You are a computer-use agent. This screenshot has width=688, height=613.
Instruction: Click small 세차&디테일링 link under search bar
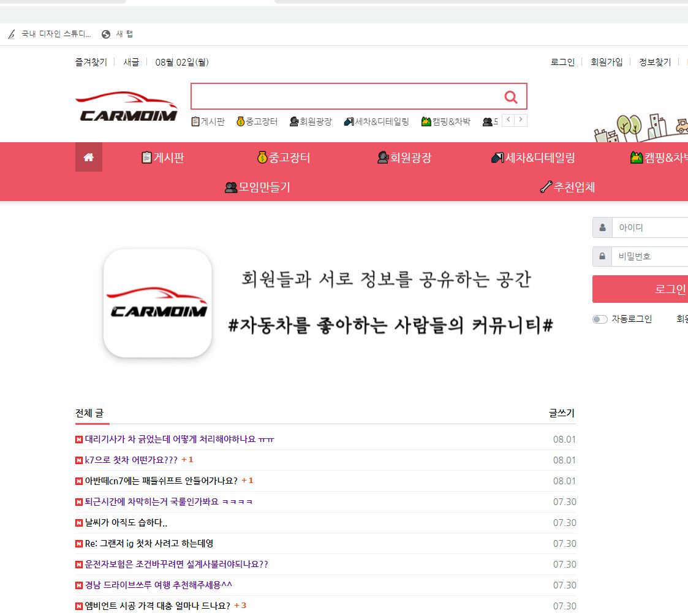376,121
